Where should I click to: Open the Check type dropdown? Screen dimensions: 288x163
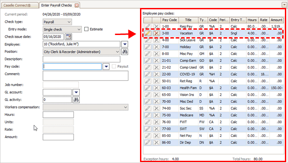tap(69, 22)
